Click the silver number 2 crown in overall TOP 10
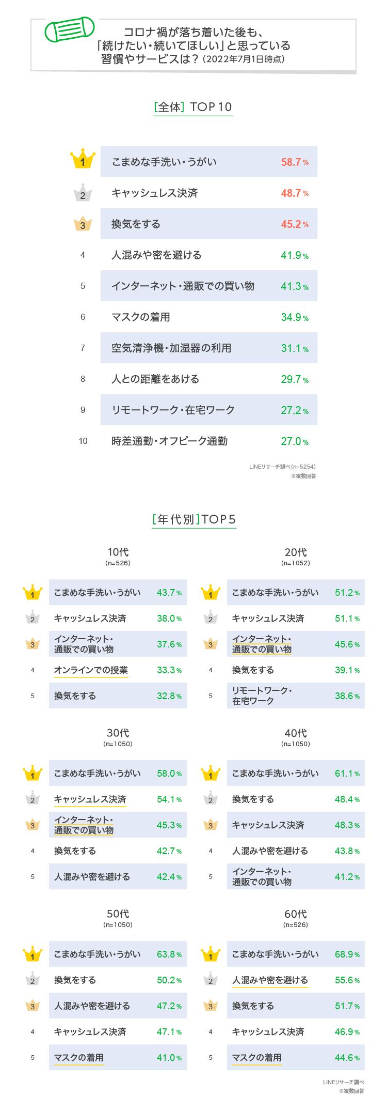 click(83, 193)
